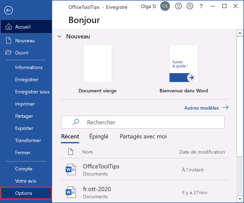The image size is (244, 203).
Task: Minimize the Word window
Action: pos(213,6)
